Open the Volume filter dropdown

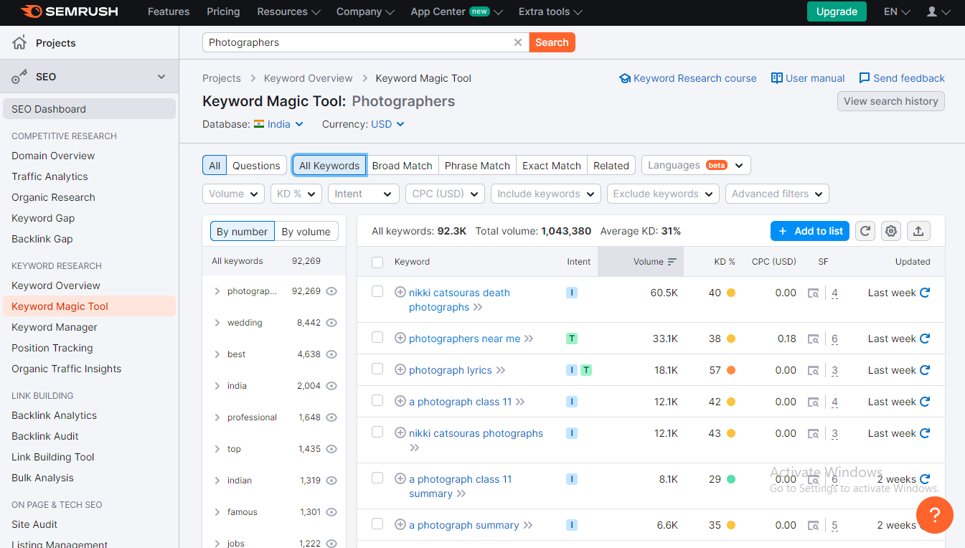[x=234, y=194]
